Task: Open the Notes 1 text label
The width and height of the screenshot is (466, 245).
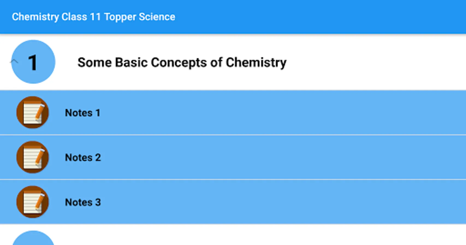Action: pos(82,113)
